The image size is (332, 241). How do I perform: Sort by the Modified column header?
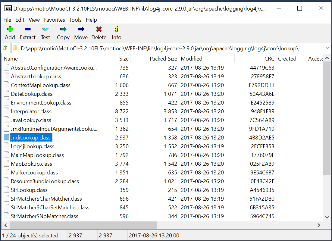tap(207, 59)
